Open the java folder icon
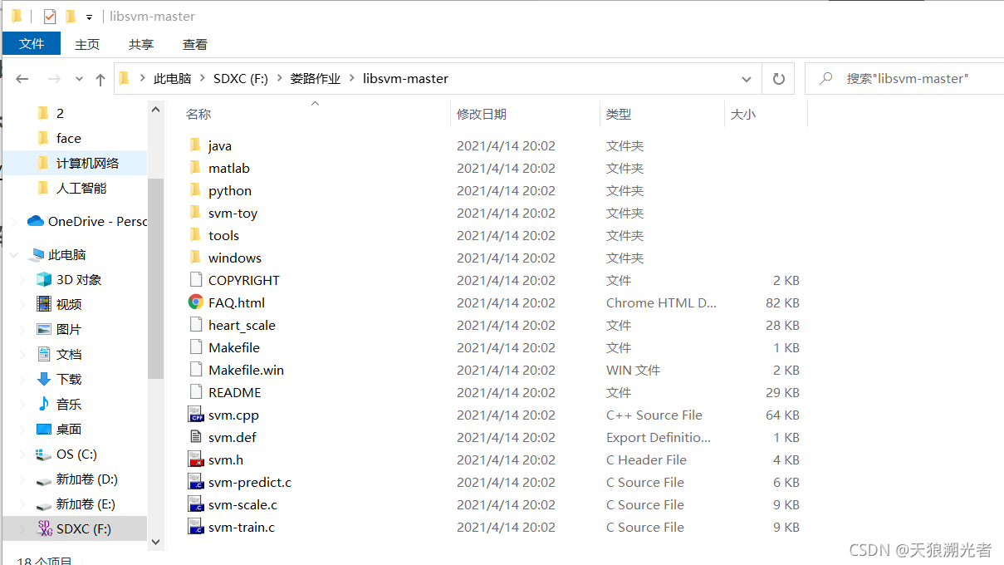This screenshot has width=1004, height=565. [x=195, y=145]
